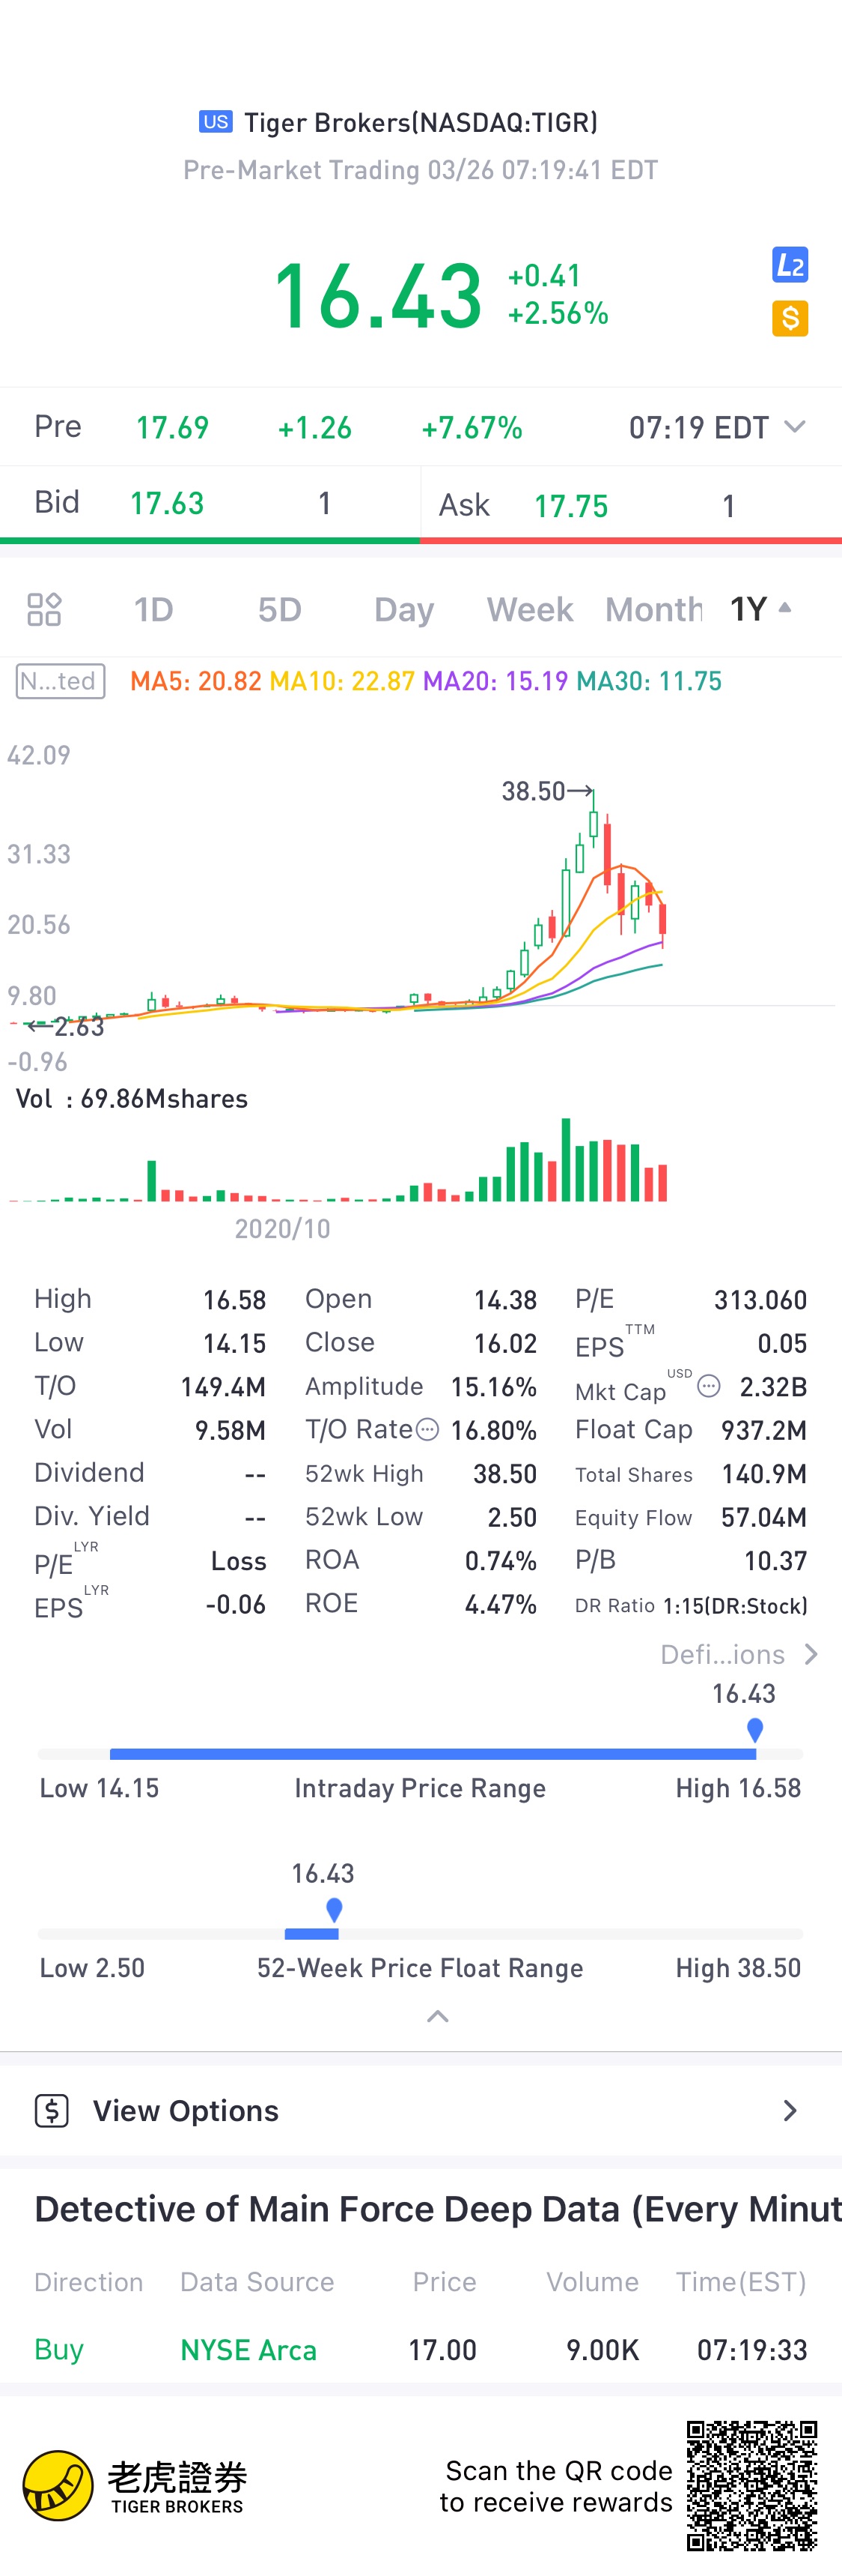Tap the 2.63 low marker on chart
Screen dimensions: 842x2576
click(x=66, y=1026)
